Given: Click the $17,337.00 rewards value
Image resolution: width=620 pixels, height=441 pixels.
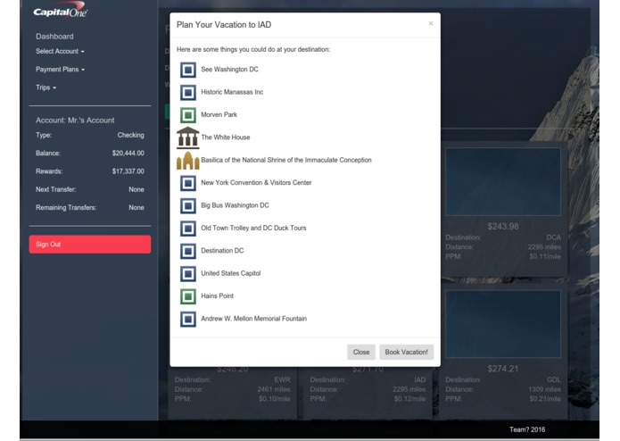Looking at the screenshot, I should [x=128, y=171].
